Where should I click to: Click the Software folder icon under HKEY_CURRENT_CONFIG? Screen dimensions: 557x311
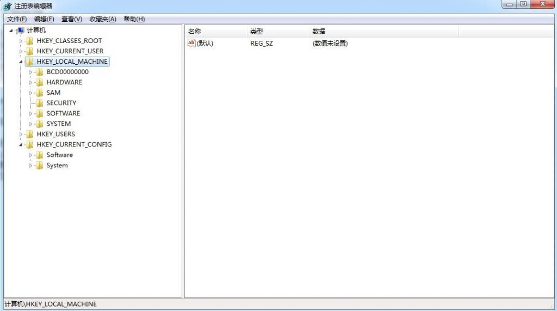coord(40,155)
